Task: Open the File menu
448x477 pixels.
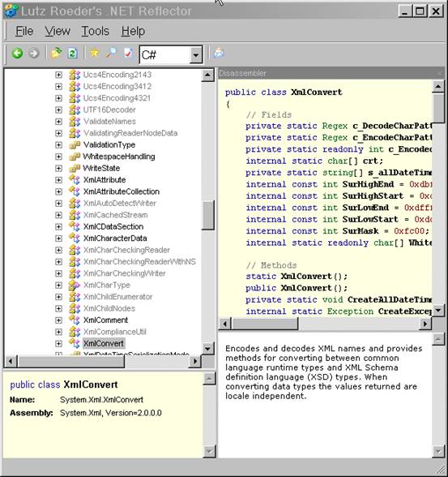Action: 24,31
